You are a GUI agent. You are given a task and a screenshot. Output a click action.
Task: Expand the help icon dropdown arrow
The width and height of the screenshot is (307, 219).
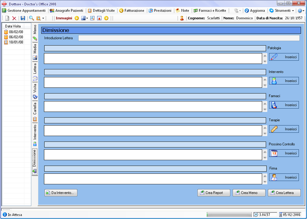(303, 11)
